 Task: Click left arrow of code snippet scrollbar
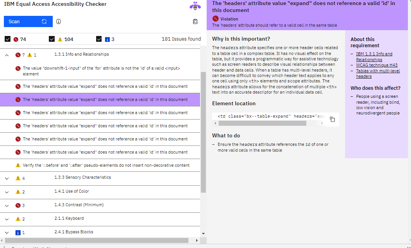click(216, 123)
